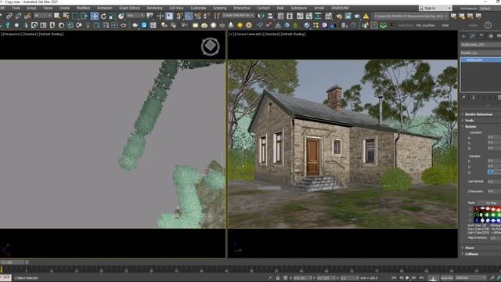Click the blue Z rotation gradient swatch
Image resolution: width=501 pixels, height=282 pixels.
click(487, 220)
